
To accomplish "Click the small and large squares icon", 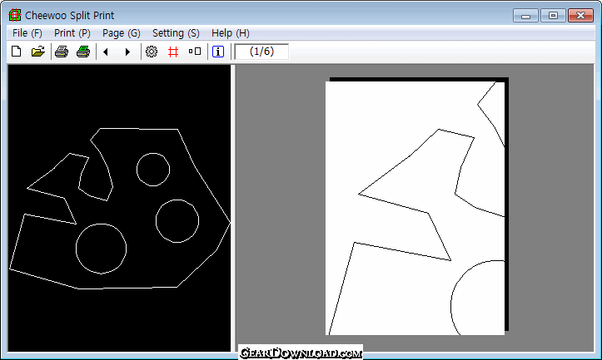I will [195, 52].
